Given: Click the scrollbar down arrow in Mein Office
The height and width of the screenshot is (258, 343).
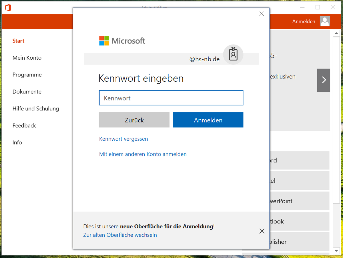Looking at the screenshot, I should [336, 251].
